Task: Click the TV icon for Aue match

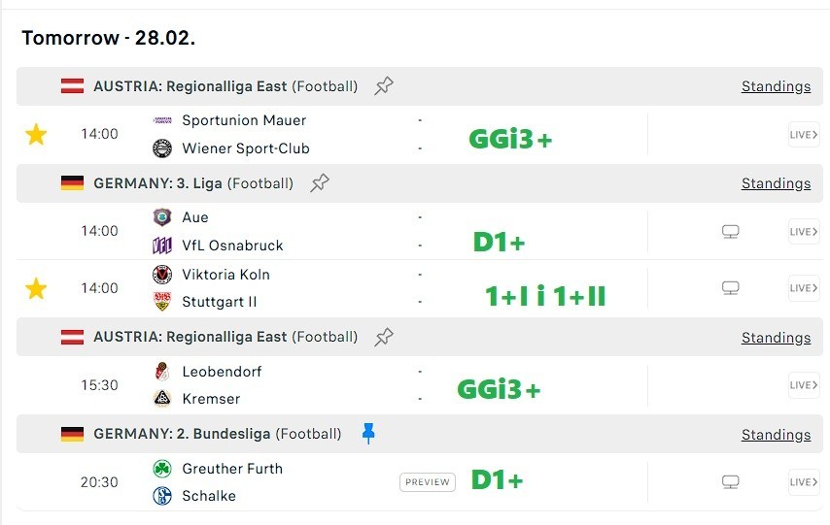Action: [x=731, y=231]
